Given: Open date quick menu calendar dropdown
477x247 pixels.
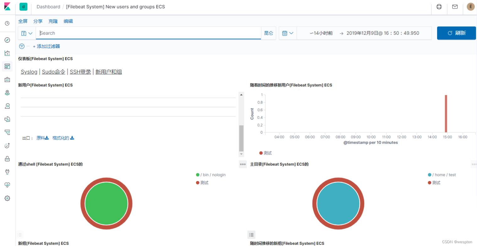Looking at the screenshot, I should pyautogui.click(x=288, y=33).
